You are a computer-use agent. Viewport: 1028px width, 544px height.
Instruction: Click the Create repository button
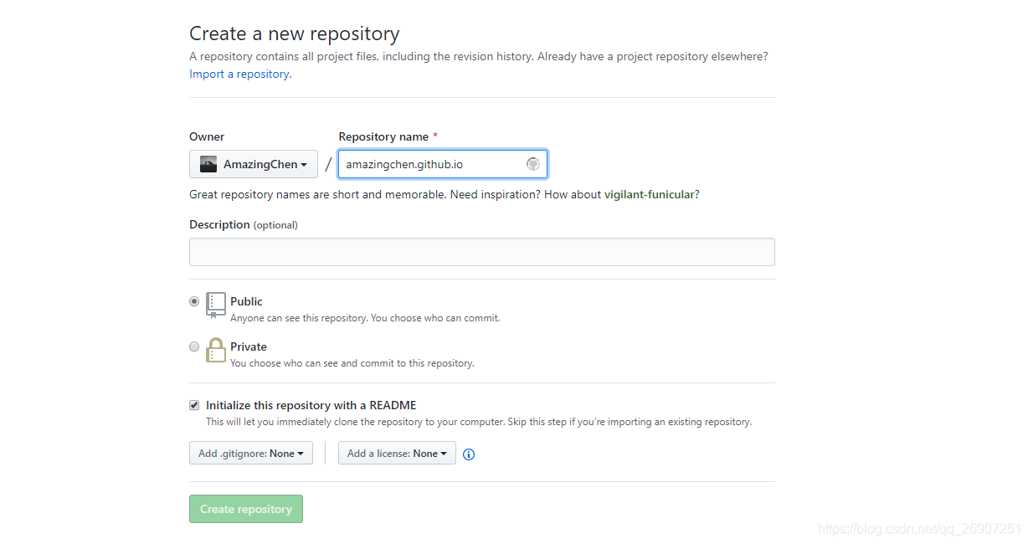[x=246, y=509]
